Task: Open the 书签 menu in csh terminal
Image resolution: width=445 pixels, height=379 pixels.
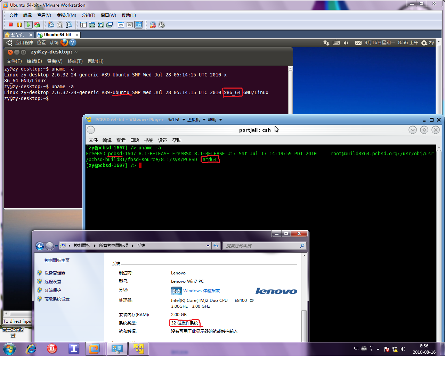Action: (149, 140)
